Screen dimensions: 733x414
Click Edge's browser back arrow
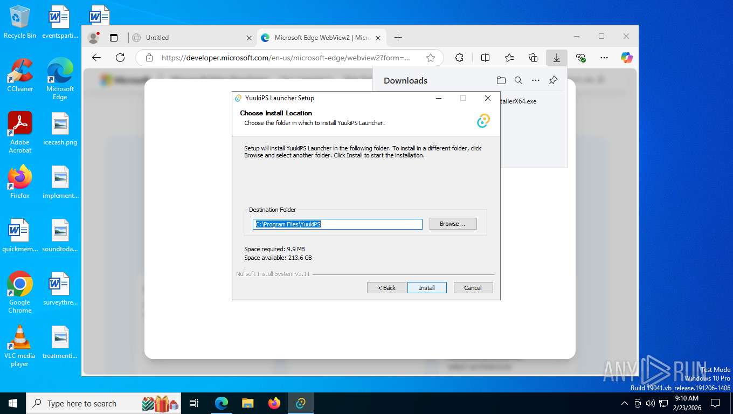[96, 58]
